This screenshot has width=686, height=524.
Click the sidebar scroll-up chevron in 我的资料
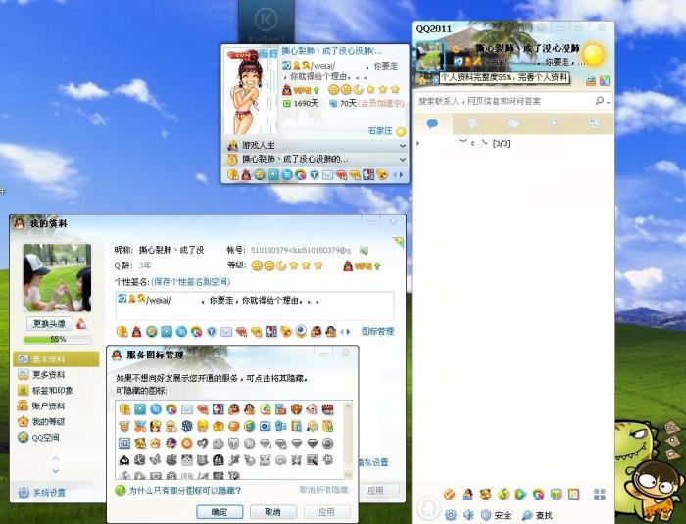pyautogui.click(x=56, y=458)
